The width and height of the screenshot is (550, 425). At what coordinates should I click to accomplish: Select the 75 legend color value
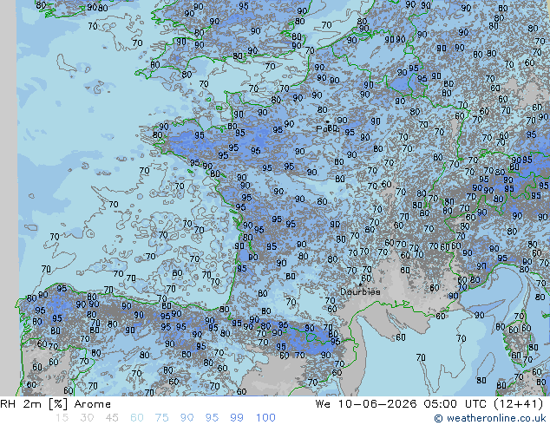tap(161, 418)
